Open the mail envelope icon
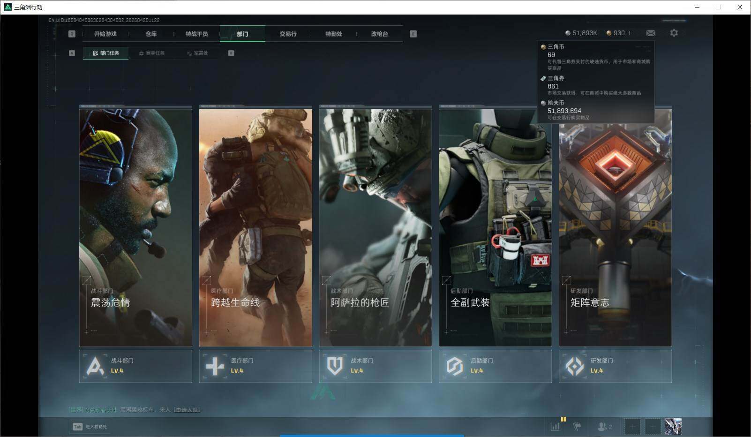 coord(651,33)
